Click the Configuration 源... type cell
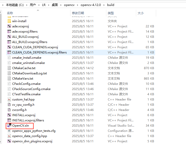Screen dimensions: 186x149 pos(121,131)
